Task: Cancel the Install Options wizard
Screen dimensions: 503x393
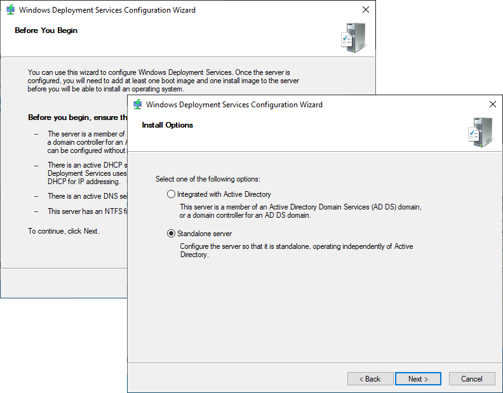Action: pos(472,379)
